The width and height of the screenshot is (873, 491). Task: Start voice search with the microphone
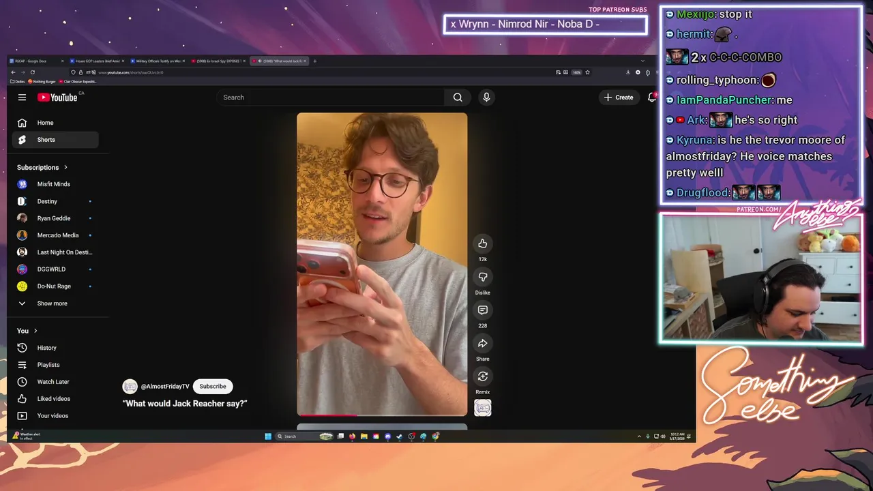click(486, 98)
